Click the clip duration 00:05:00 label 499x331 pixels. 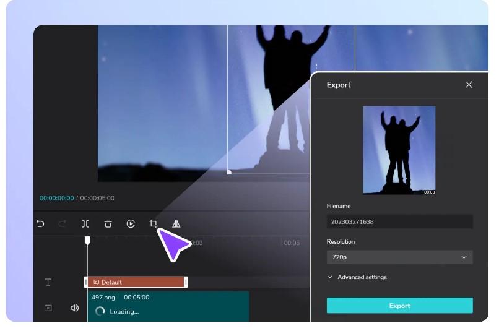(137, 298)
